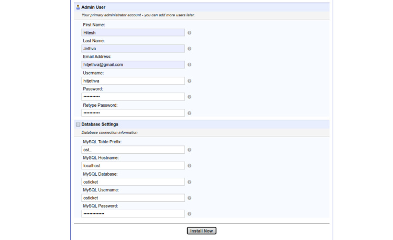
Task: Click the MySQL Password input field
Action: click(133, 214)
